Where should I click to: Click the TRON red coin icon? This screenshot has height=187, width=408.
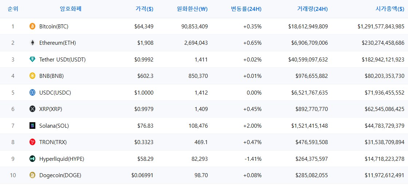pyautogui.click(x=32, y=142)
